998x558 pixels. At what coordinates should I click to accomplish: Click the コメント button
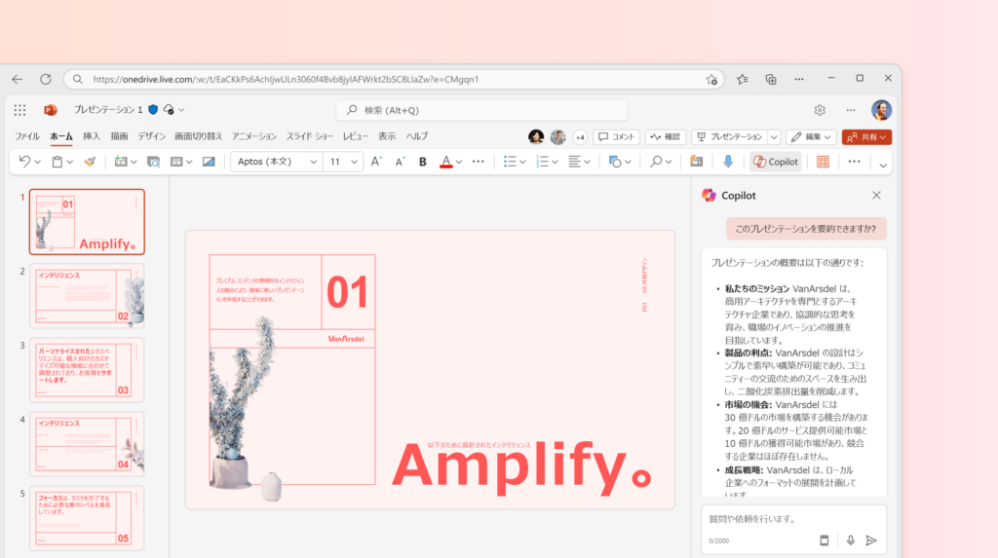click(616, 136)
